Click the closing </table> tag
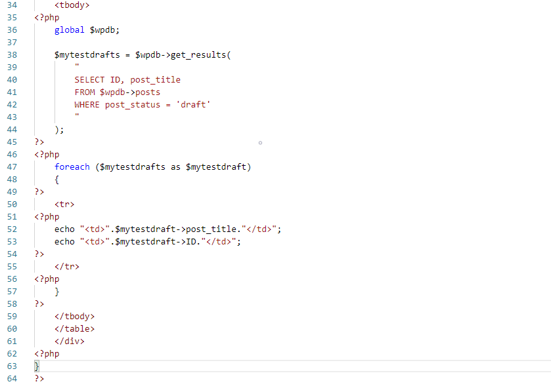Viewport: 551px width, 388px height. point(75,329)
